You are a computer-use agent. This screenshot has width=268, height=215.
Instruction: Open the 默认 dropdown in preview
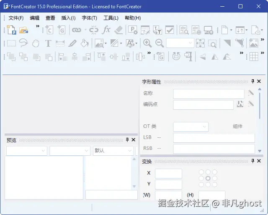pos(113,151)
